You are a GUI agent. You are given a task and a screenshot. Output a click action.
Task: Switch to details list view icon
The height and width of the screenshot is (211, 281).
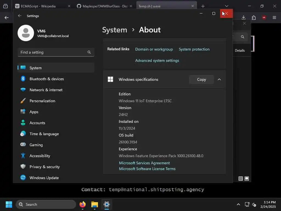240,179
